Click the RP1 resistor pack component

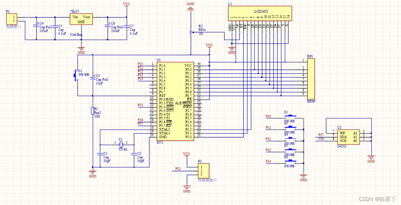310,78
